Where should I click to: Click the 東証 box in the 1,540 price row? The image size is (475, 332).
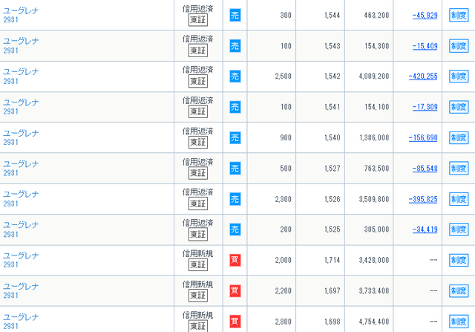coord(198,142)
